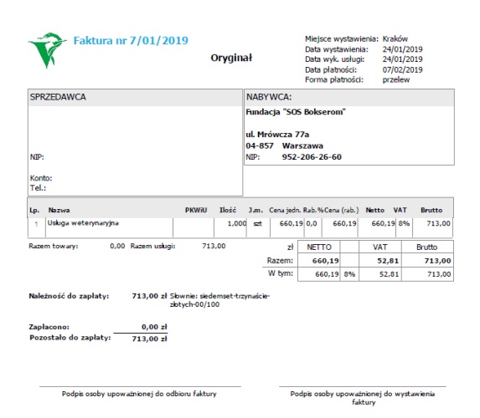Click the Oryginał heading
The height and width of the screenshot is (418, 480).
pyautogui.click(x=231, y=58)
